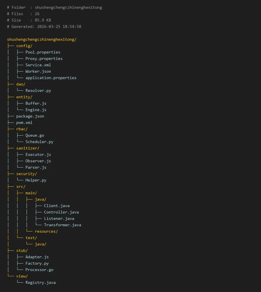The height and width of the screenshot is (292, 261).
Task: Click pom.xml in the tree
Action: pyautogui.click(x=24, y=122)
